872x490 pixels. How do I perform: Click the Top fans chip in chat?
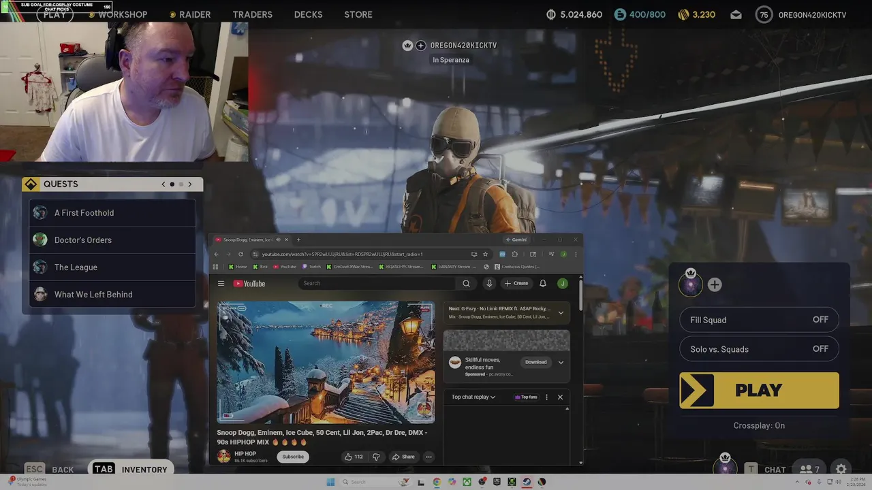pyautogui.click(x=526, y=397)
